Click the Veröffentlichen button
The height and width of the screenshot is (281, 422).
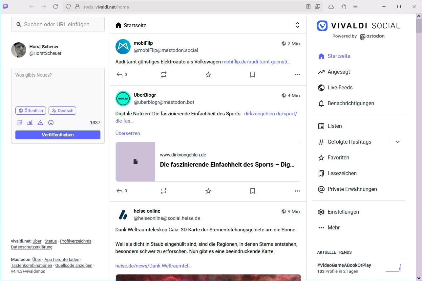point(58,135)
